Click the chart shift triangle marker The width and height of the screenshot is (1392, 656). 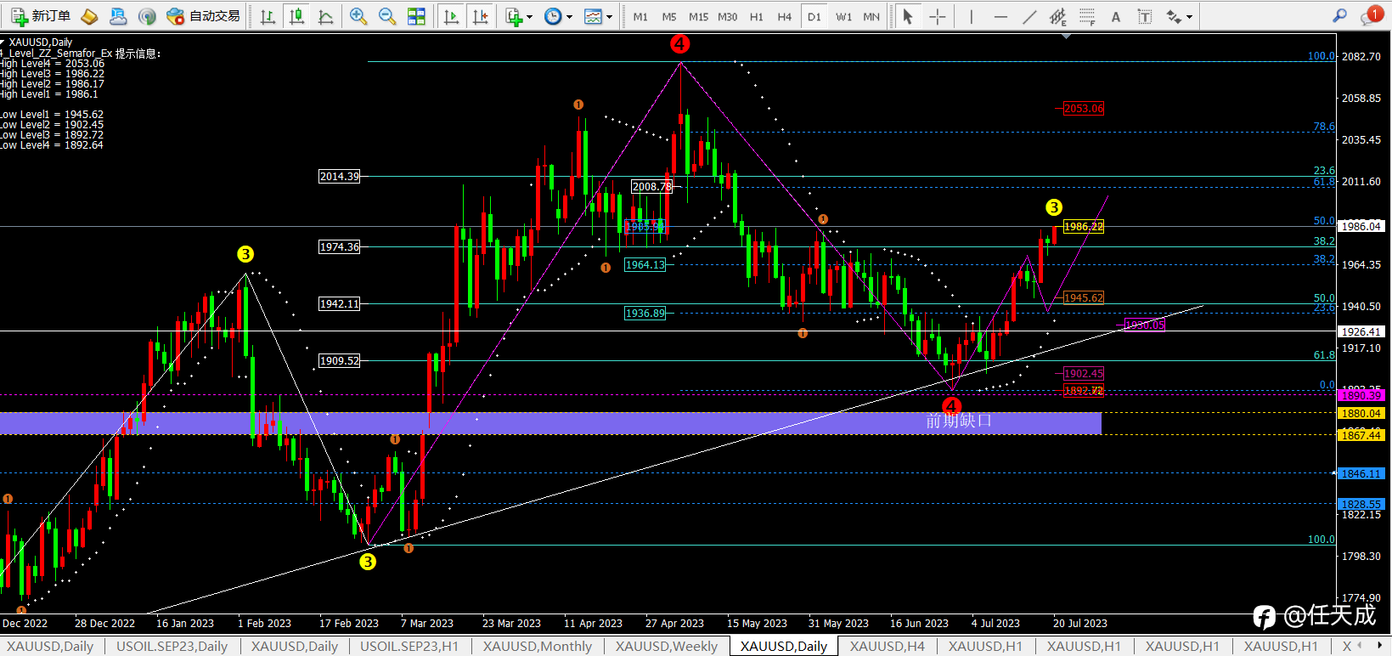click(x=1066, y=37)
